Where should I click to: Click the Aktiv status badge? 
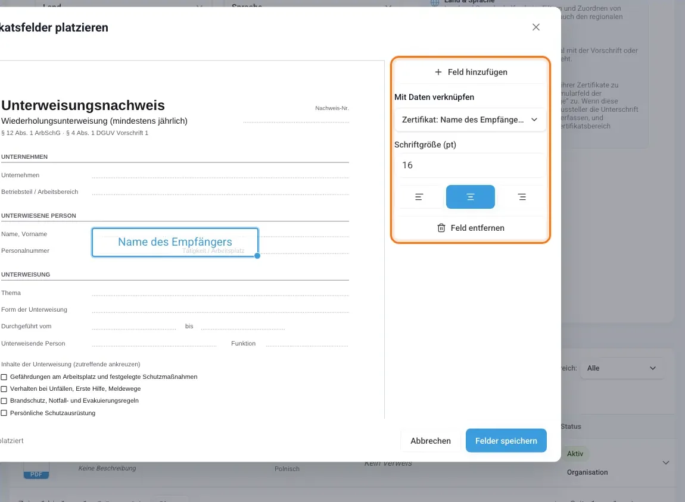click(575, 454)
